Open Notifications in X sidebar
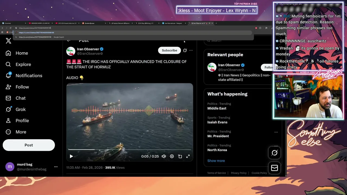Screen dimensions: 347x195 (x=24, y=76)
